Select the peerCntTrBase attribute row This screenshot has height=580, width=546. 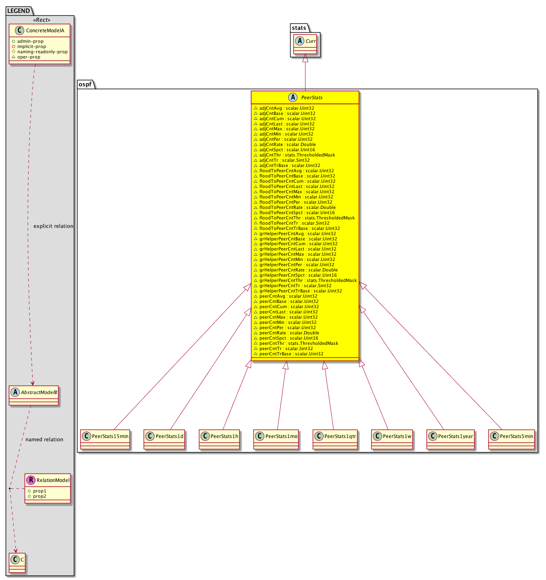[x=291, y=354]
